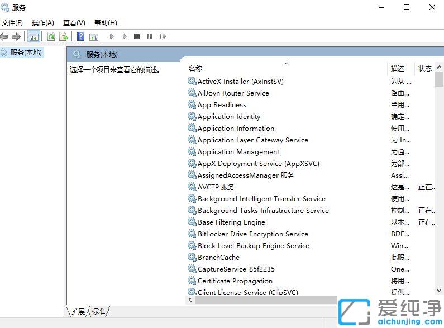
Task: Open the 文件(F) menu
Action: coord(12,23)
